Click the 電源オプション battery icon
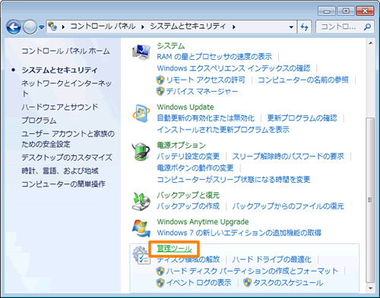 [141, 152]
